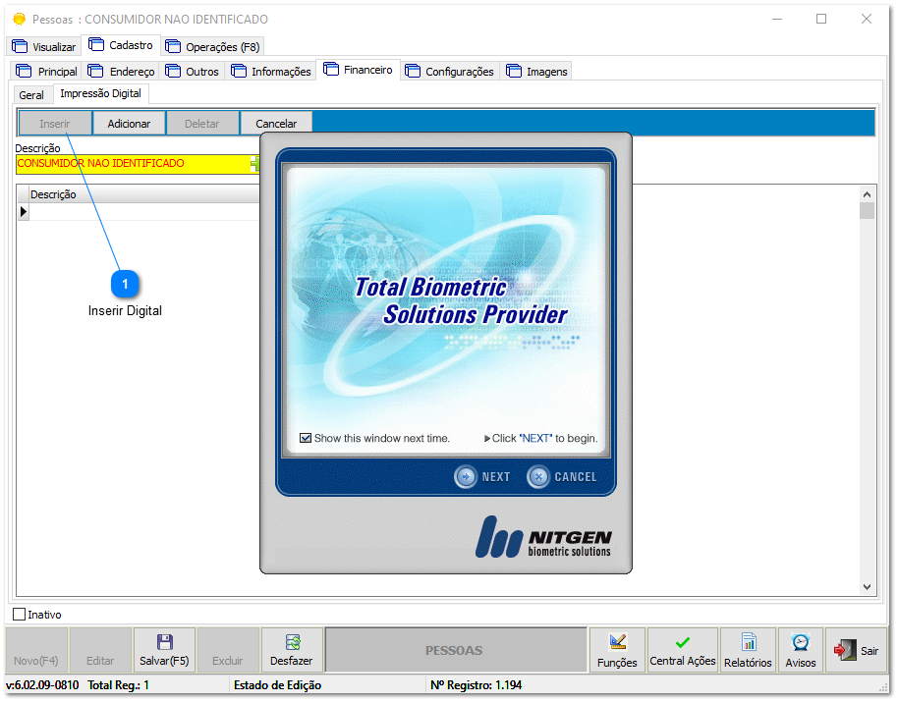898x702 pixels.
Task: Open Funções tools icon
Action: (x=617, y=642)
